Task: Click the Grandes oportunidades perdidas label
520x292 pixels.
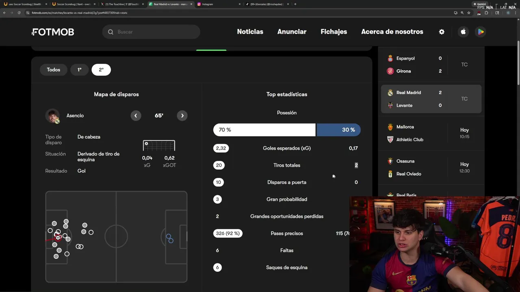Action: pyautogui.click(x=287, y=217)
